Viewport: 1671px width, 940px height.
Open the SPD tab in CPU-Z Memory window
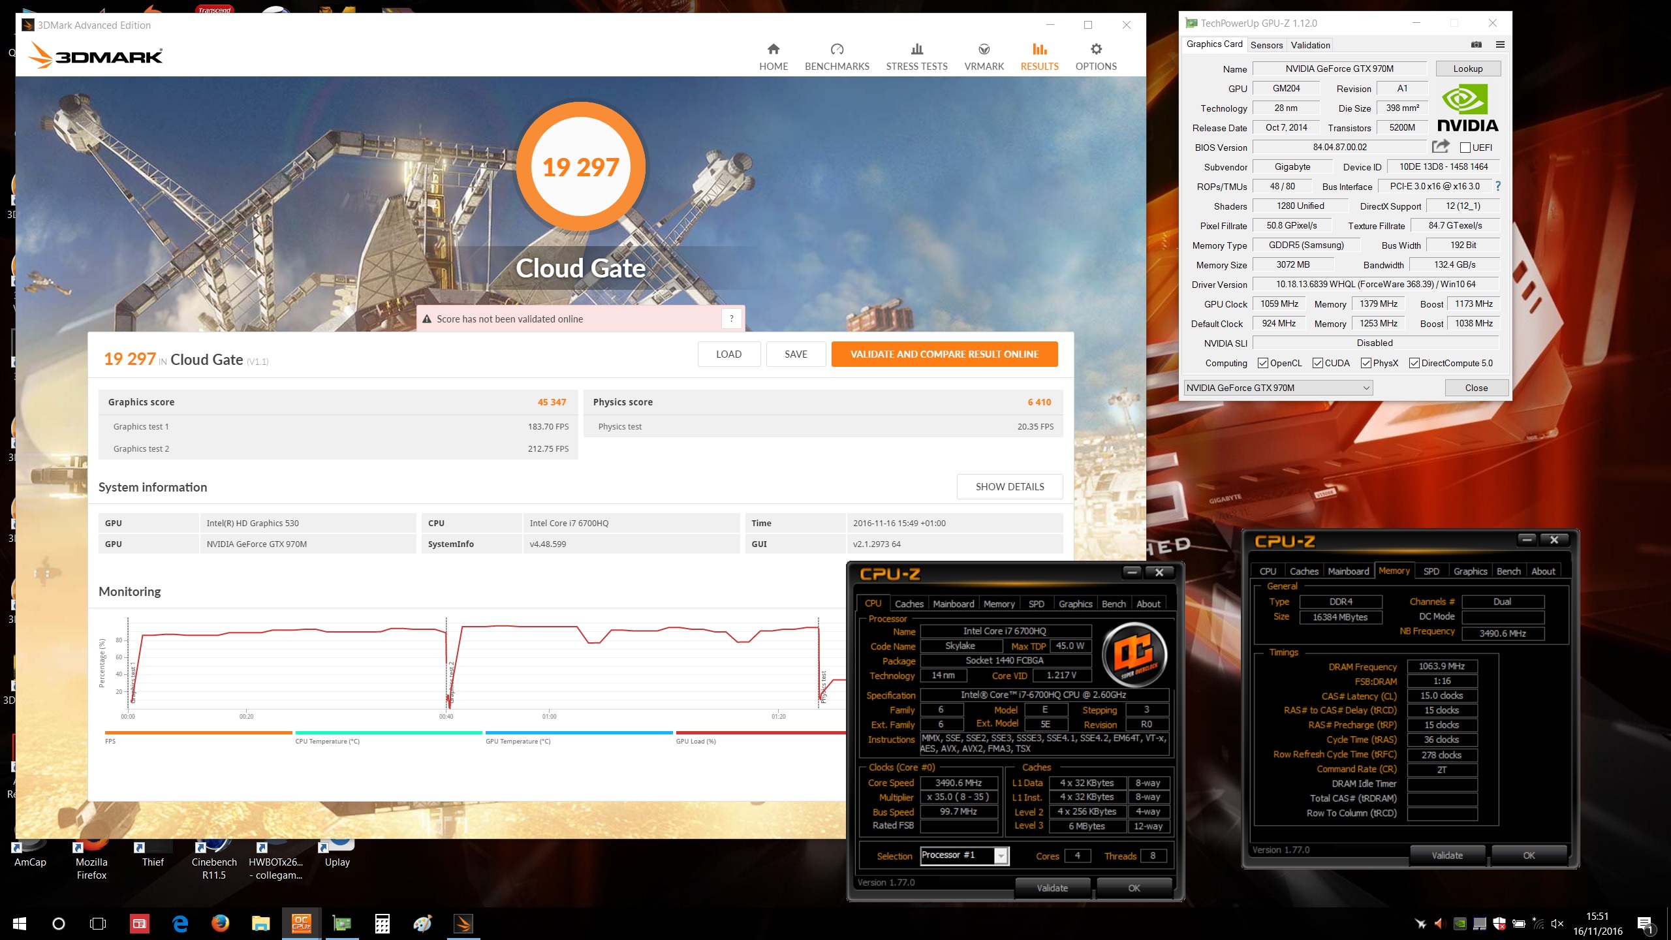(x=1431, y=571)
